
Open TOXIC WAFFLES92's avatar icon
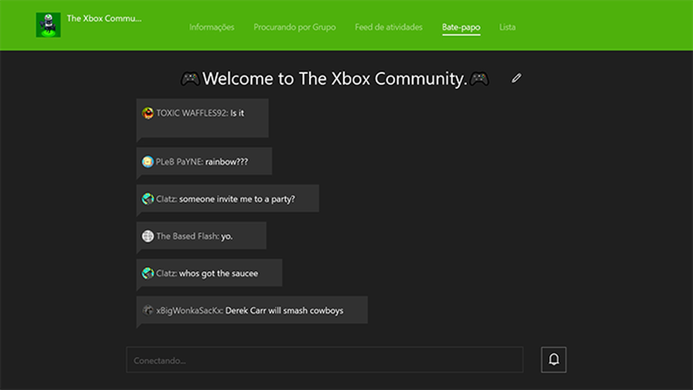click(148, 113)
